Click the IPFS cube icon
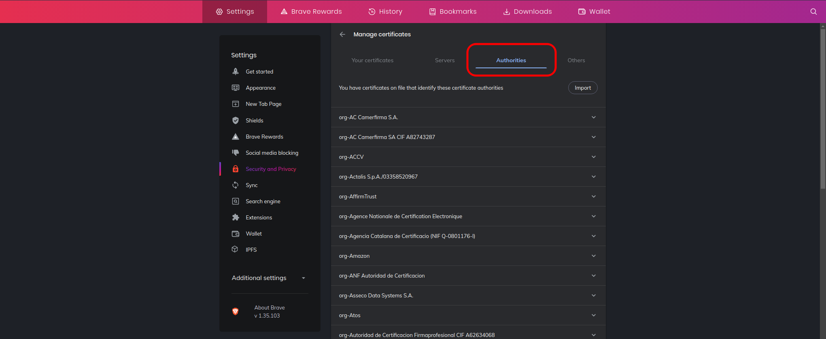 [235, 249]
